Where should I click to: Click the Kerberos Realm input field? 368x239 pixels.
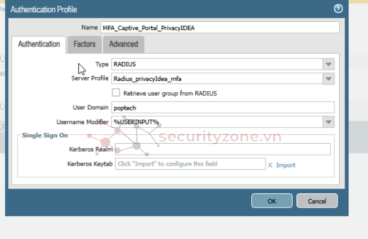pyautogui.click(x=222, y=150)
